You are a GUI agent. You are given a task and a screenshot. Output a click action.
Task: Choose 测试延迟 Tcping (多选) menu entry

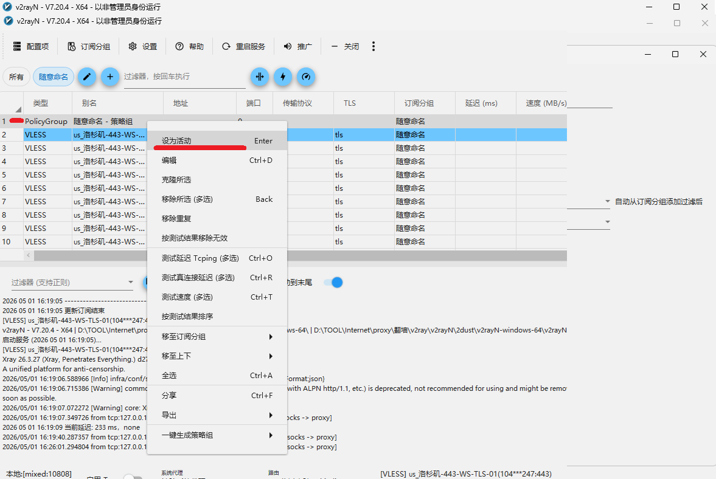coord(217,258)
